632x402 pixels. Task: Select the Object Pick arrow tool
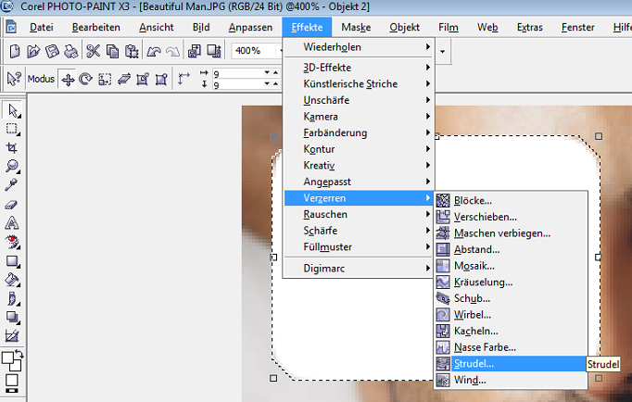[x=12, y=110]
